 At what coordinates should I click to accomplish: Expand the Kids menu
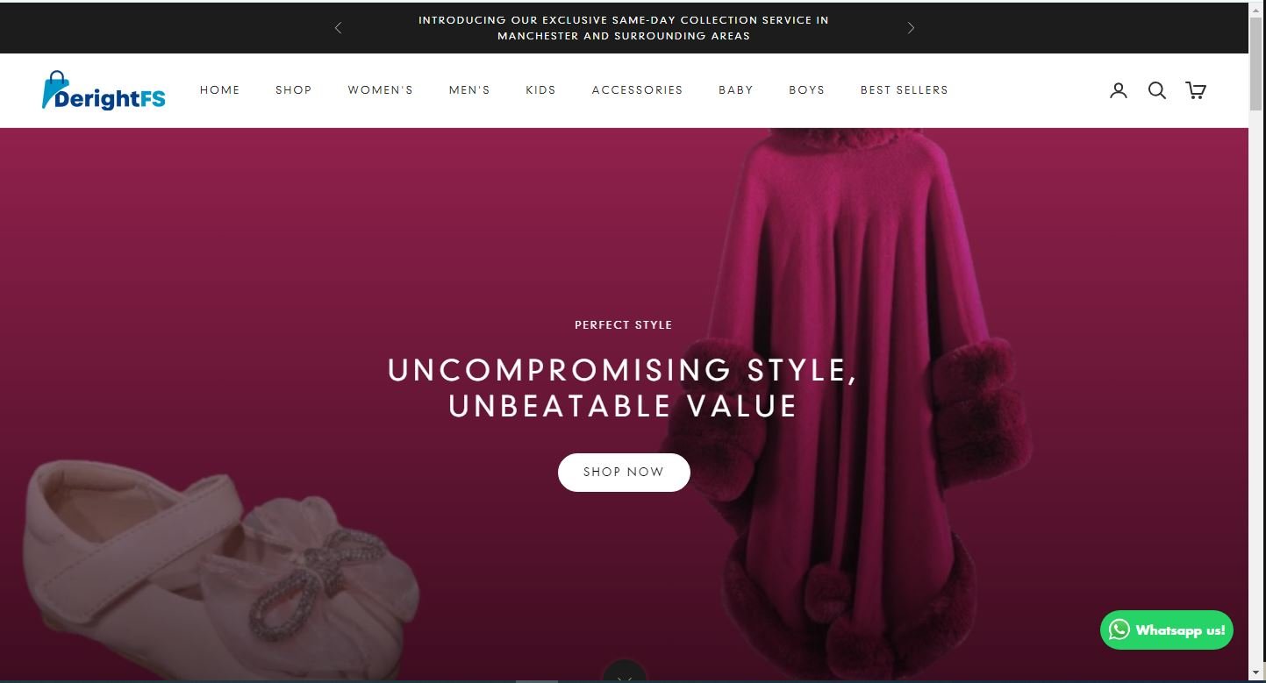pos(541,90)
